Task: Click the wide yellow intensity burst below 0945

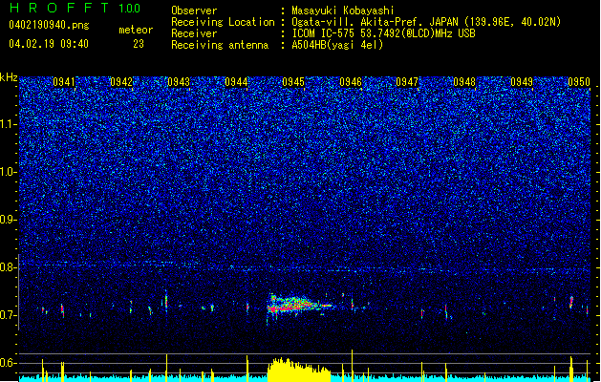Action: 299,371
